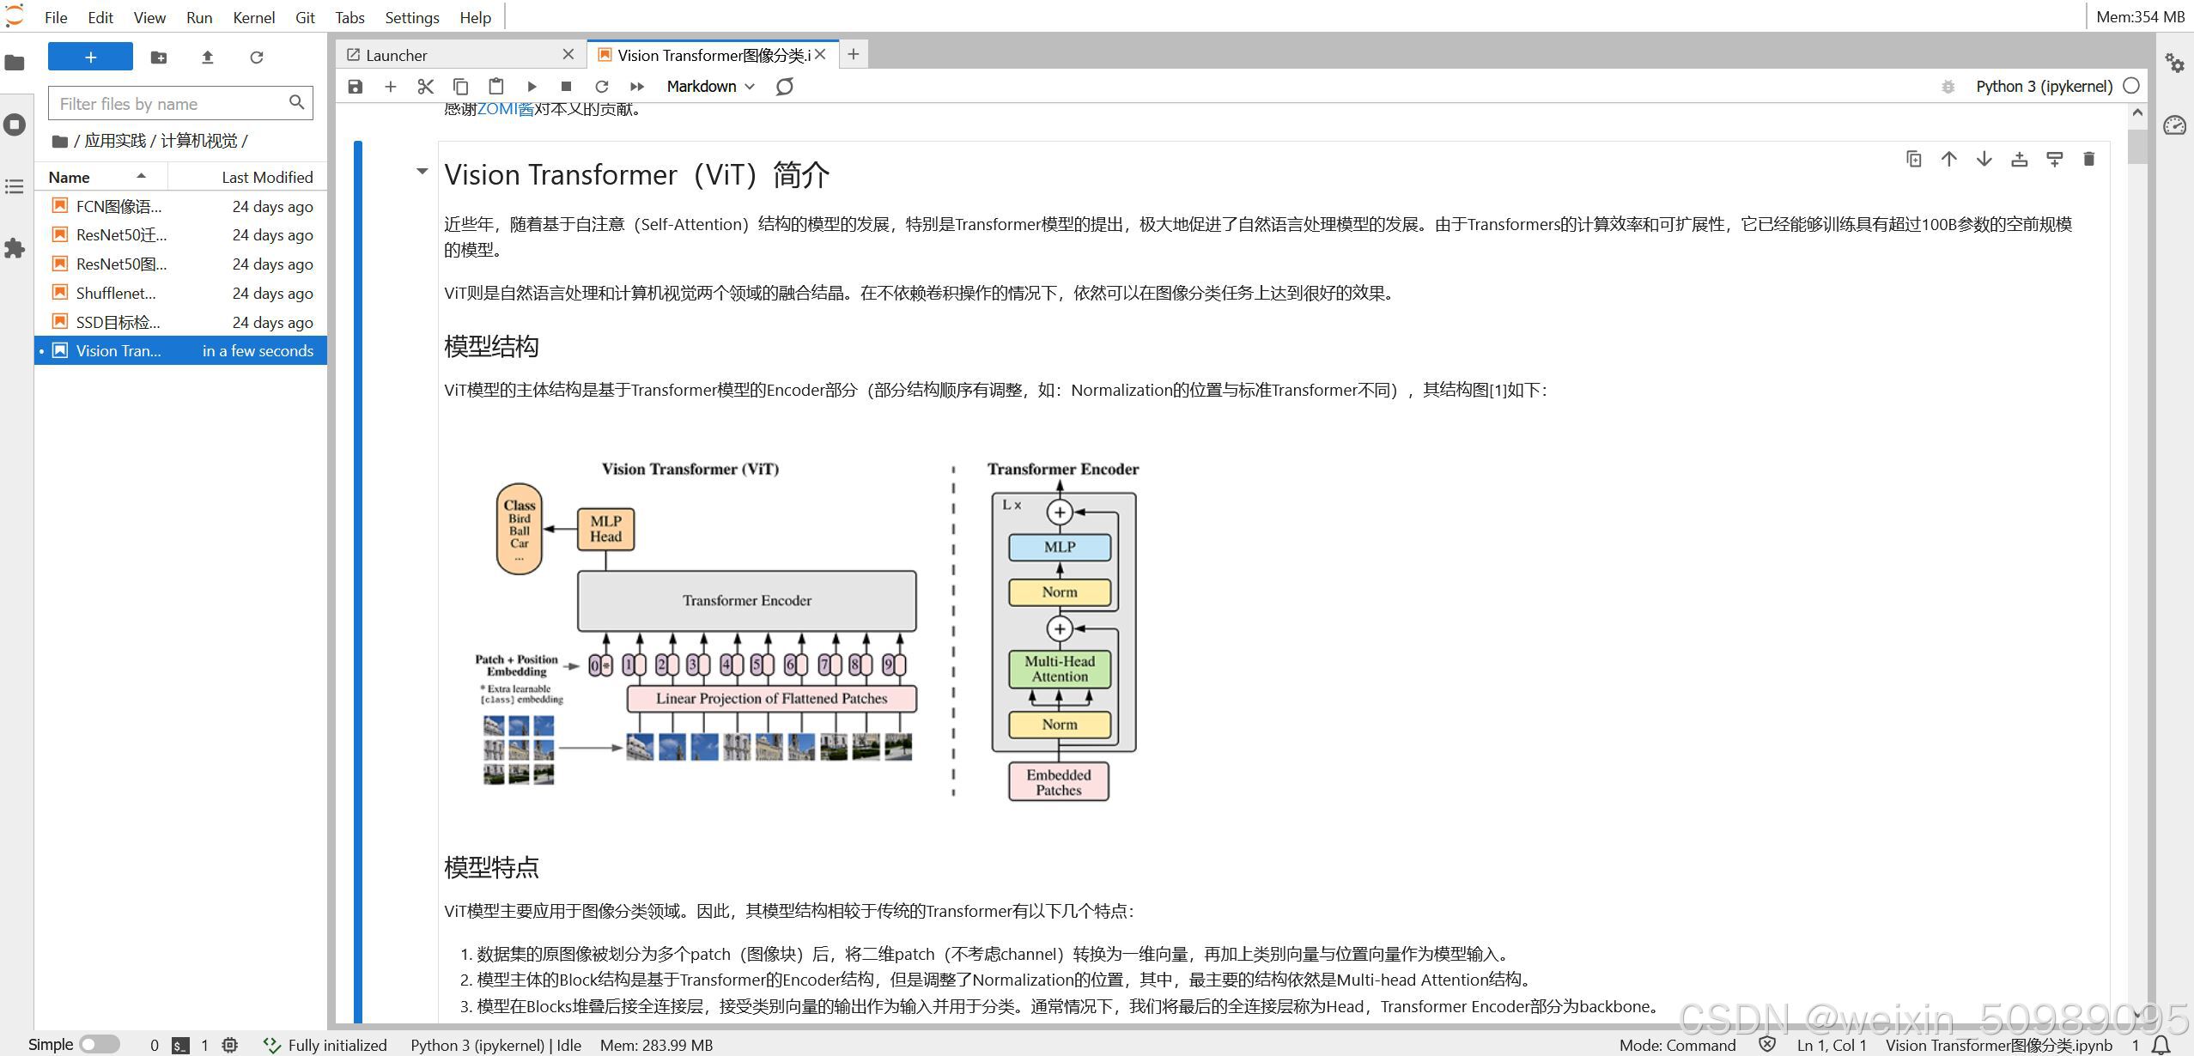Image resolution: width=2194 pixels, height=1056 pixels.
Task: Go to root folder via breadcrumb icon
Action: pos(60,141)
